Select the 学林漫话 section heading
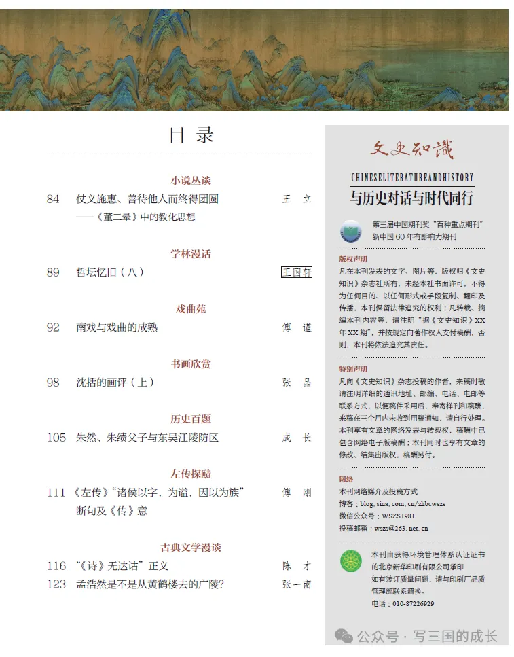The width and height of the screenshot is (514, 657). coord(191,254)
